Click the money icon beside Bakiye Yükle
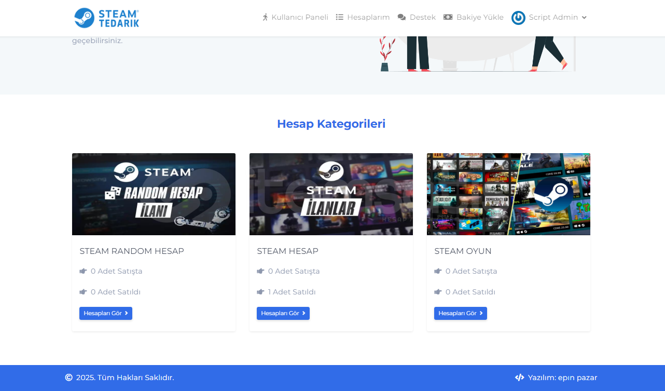 coord(448,17)
